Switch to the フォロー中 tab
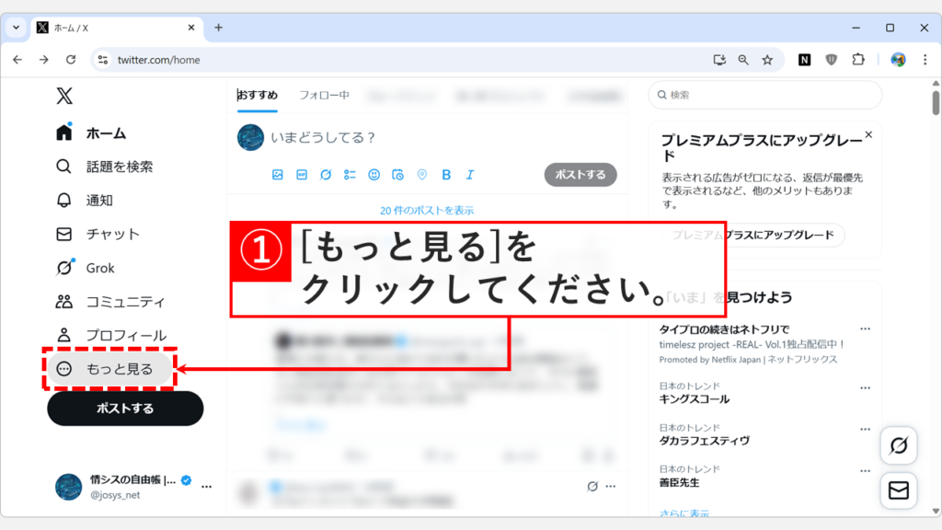This screenshot has width=942, height=530. (323, 95)
